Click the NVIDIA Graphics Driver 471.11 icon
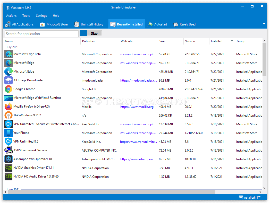 click(x=9, y=168)
